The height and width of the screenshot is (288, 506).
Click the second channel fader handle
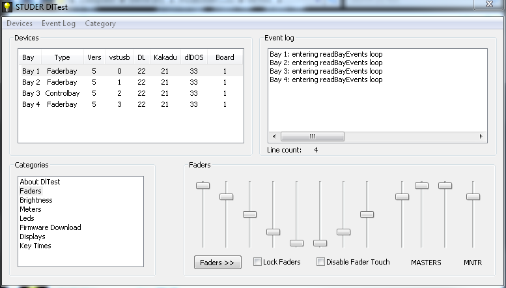[226, 197]
